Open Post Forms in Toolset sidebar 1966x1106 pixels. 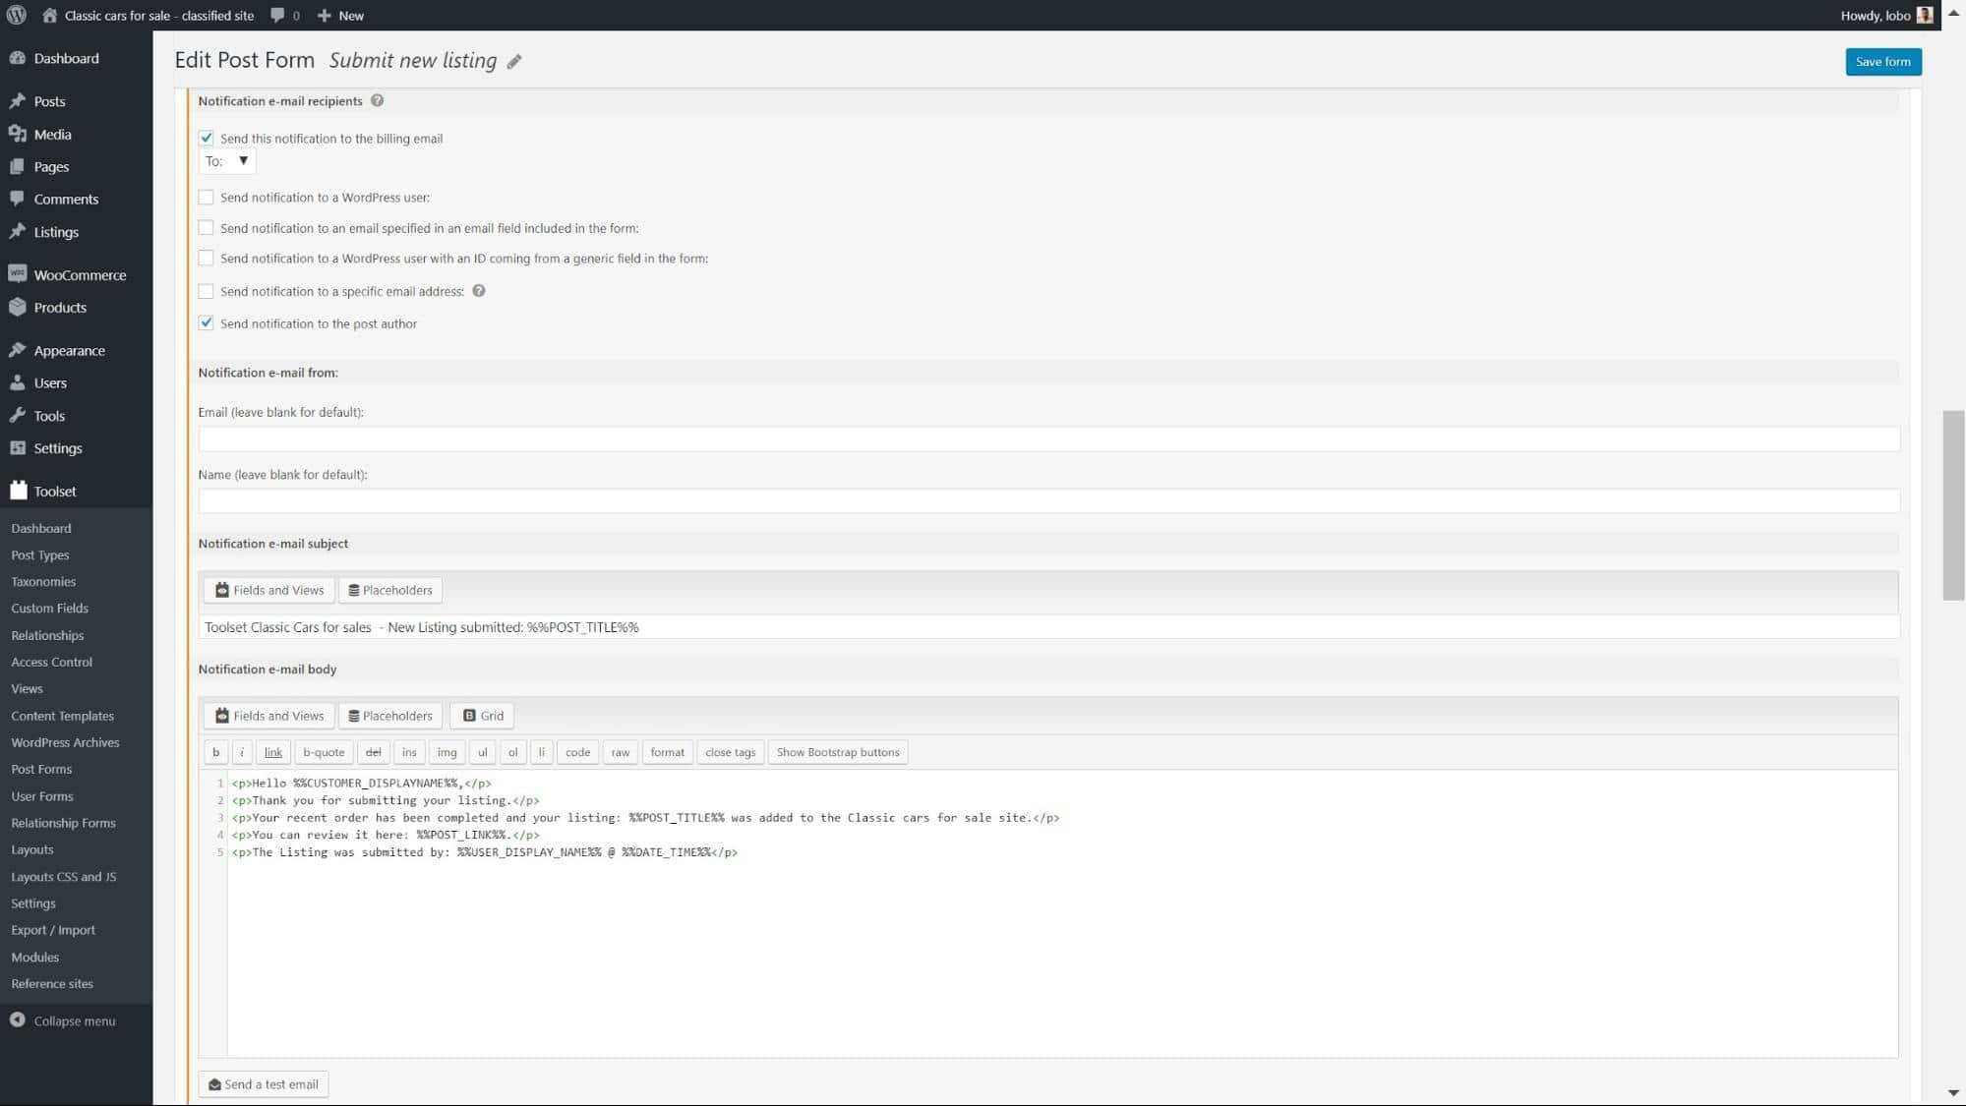[40, 769]
